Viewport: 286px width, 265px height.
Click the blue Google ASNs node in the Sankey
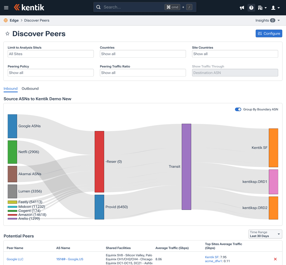(12, 126)
